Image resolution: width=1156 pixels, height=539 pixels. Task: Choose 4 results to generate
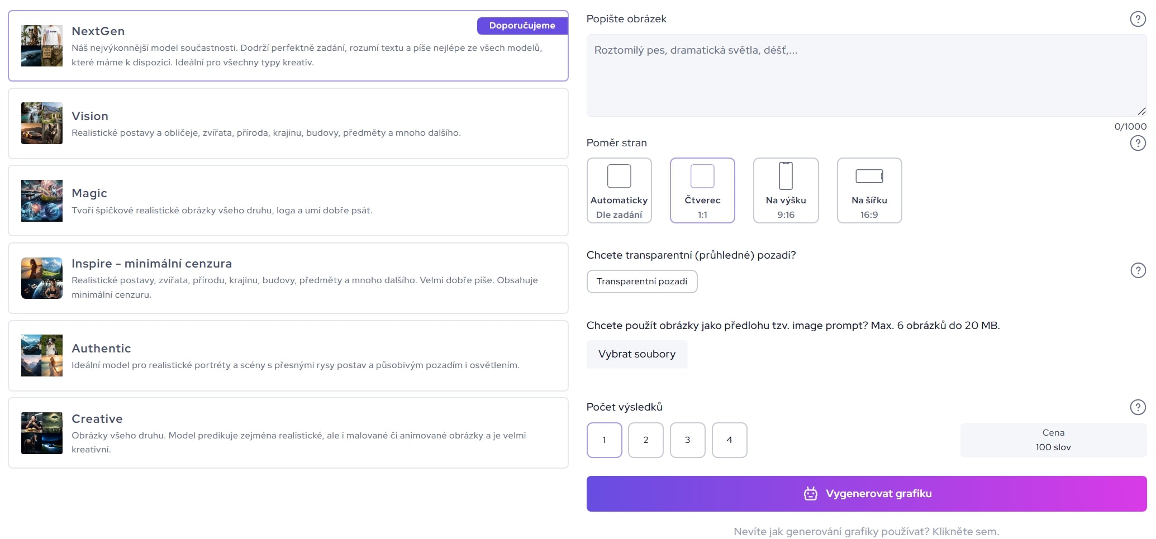[x=729, y=440]
